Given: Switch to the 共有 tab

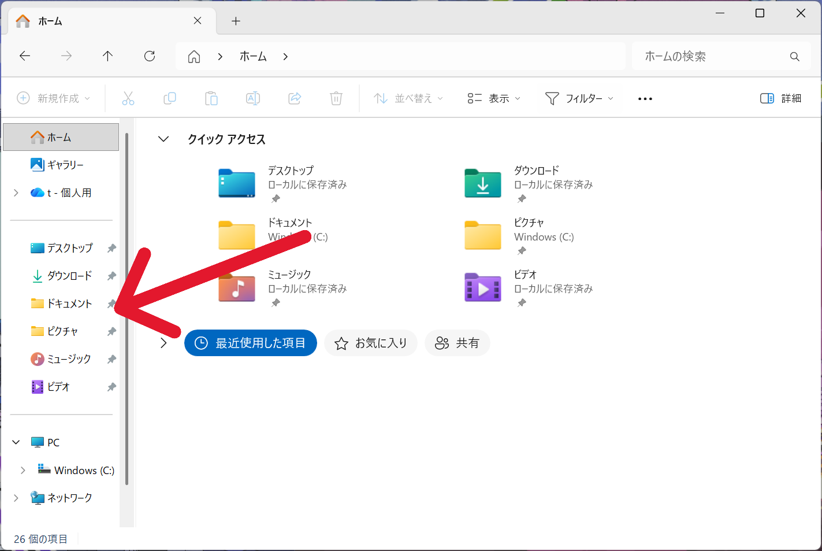Looking at the screenshot, I should tap(457, 343).
